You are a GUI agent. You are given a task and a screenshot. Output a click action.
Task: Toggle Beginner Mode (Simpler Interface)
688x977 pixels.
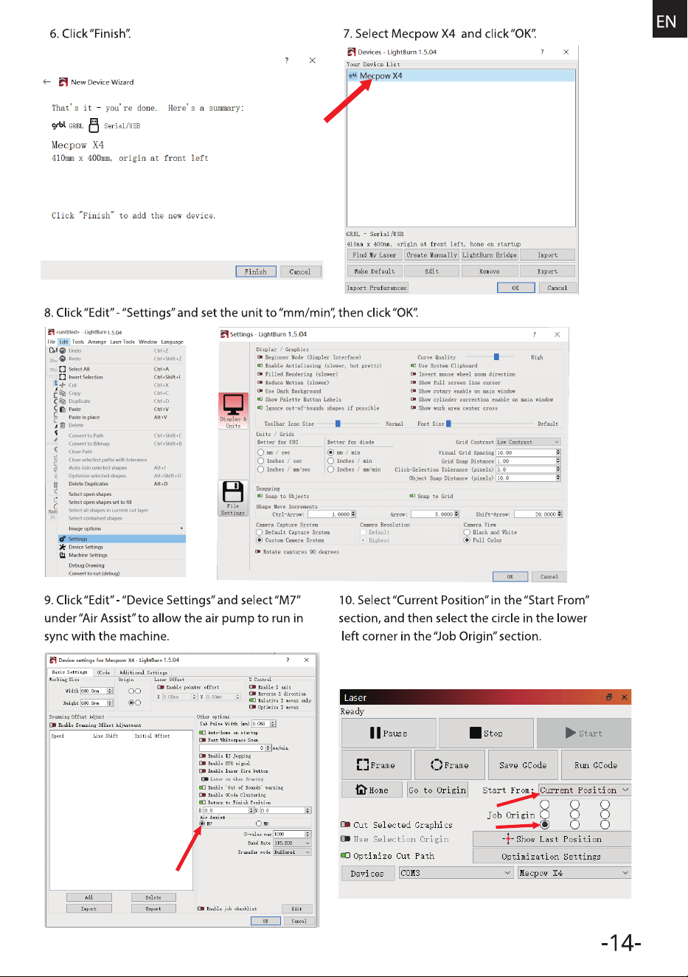tap(260, 357)
